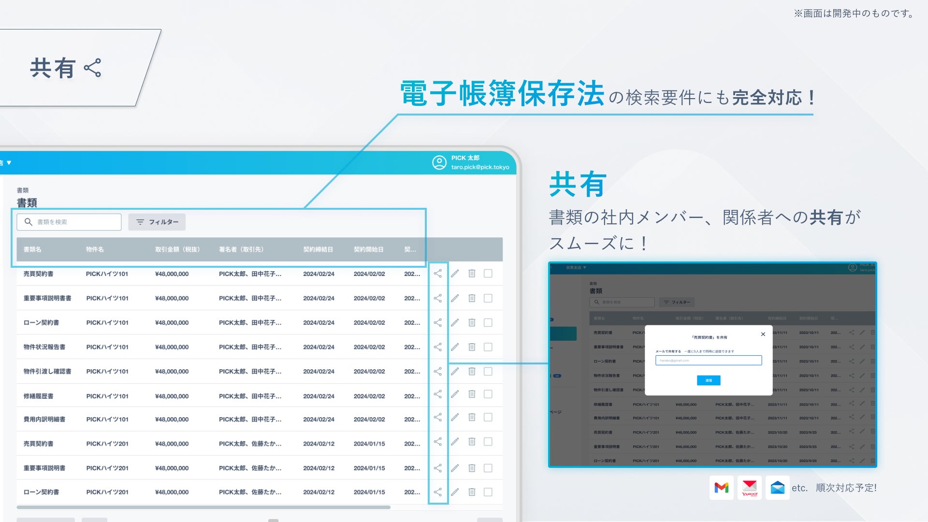This screenshot has height=522, width=928.
Task: Click edit pencil for 重要事項説明書書 row
Action: [x=455, y=298]
